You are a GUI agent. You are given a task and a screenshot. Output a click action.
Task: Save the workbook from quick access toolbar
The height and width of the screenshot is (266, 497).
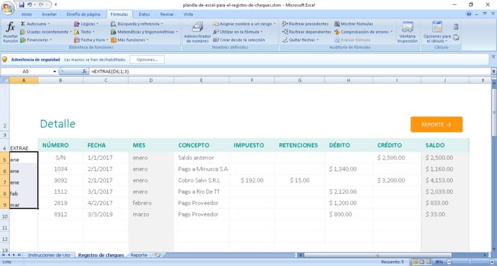click(x=22, y=5)
